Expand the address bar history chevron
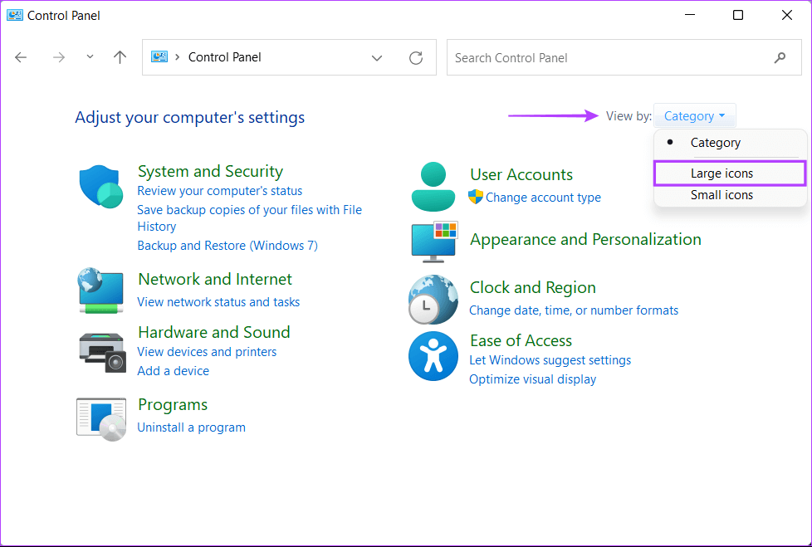Image resolution: width=812 pixels, height=547 pixels. point(377,58)
